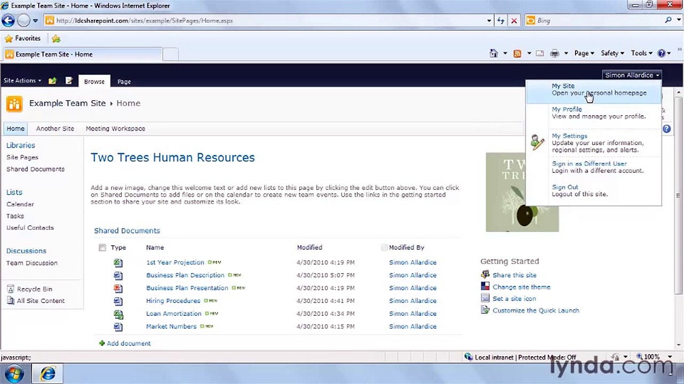Click the Example Team Site logo icon
Image resolution: width=684 pixels, height=384 pixels.
(14, 103)
